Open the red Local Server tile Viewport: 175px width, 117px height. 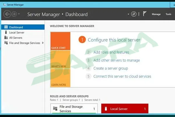[x=125, y=109]
